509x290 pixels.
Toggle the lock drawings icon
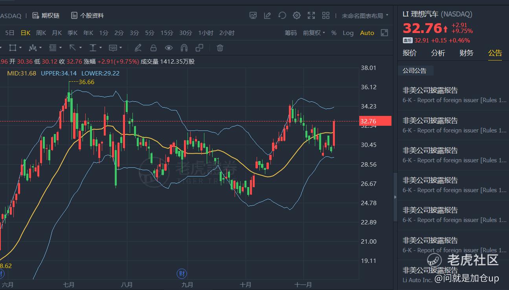click(153, 48)
